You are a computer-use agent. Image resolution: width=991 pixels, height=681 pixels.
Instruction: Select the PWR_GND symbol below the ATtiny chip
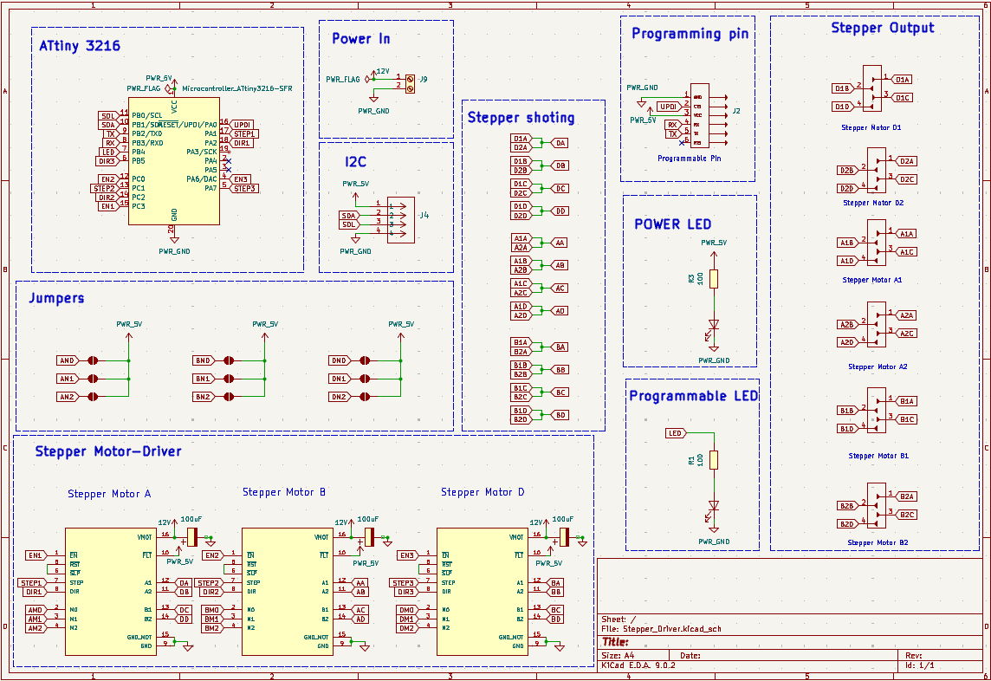coord(174,240)
